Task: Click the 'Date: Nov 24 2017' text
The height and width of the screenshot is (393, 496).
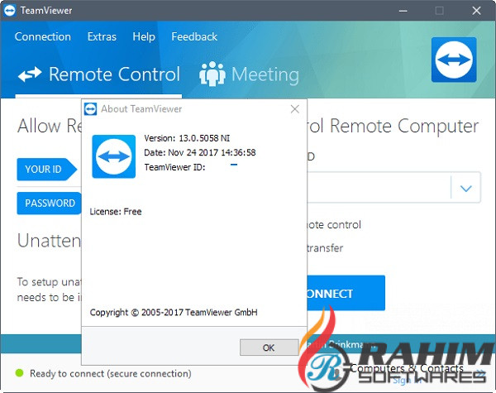Action: pyautogui.click(x=199, y=152)
